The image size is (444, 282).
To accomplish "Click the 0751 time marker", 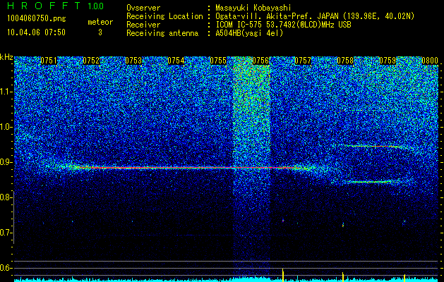I will (x=49, y=61).
